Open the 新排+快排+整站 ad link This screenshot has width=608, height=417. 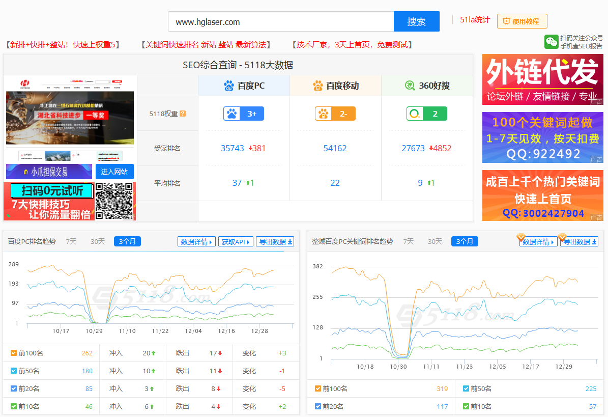63,45
